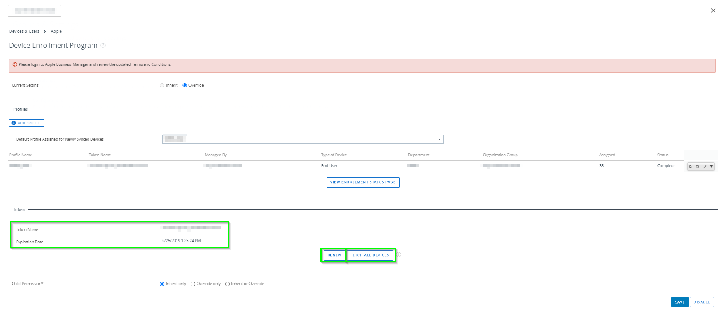Expand more actions arrow in profile row
The image size is (725, 336).
[x=711, y=166]
